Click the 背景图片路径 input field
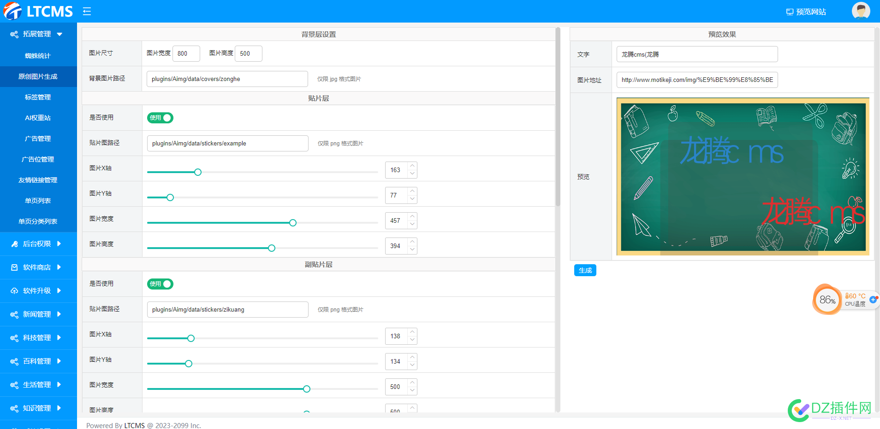 (227, 79)
